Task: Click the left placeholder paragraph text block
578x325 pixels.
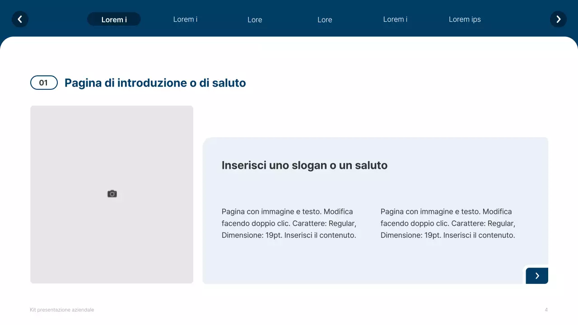Action: click(288, 223)
